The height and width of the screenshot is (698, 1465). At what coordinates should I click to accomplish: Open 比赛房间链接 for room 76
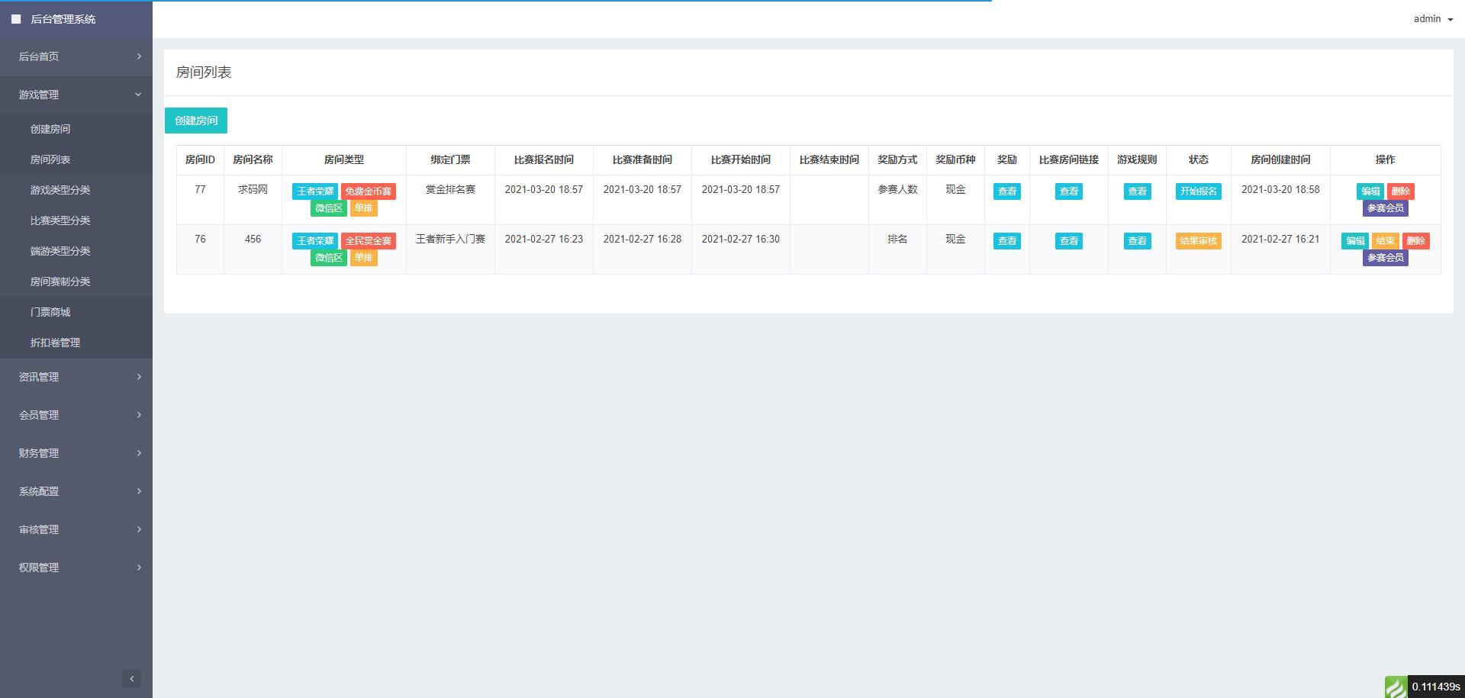[1068, 241]
